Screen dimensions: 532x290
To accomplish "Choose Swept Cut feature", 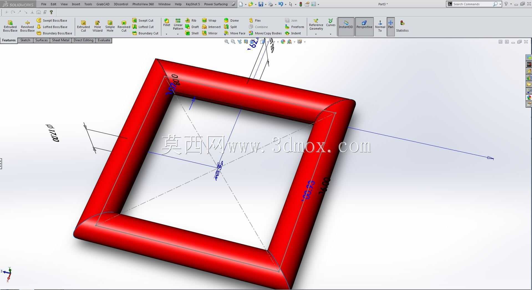I will click(143, 21).
